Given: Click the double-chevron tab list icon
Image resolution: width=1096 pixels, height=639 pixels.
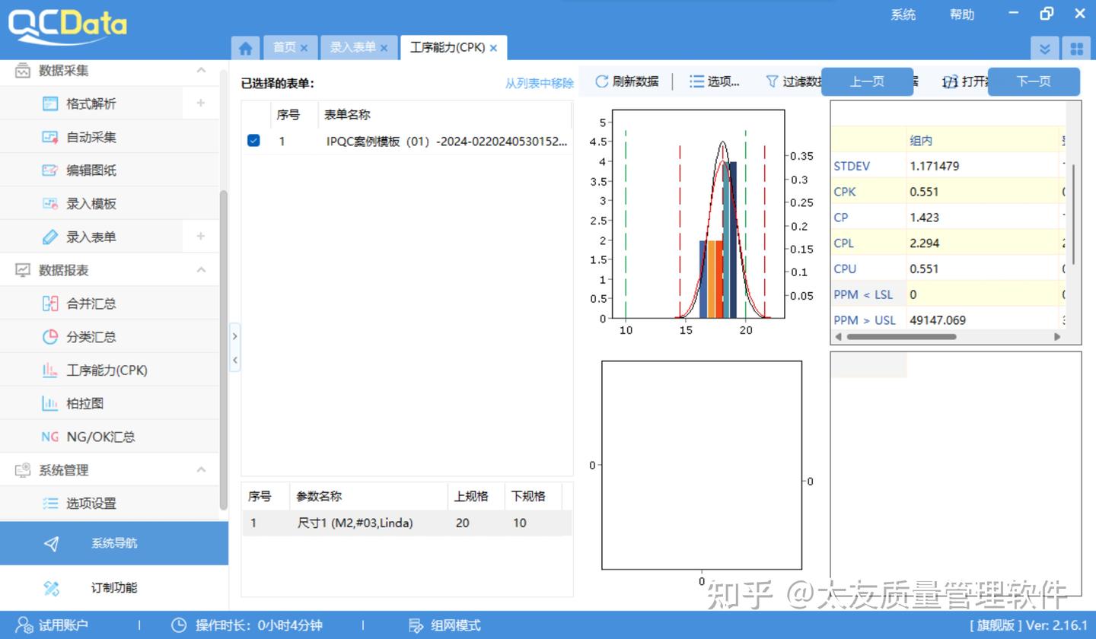Looking at the screenshot, I should click(x=1045, y=49).
